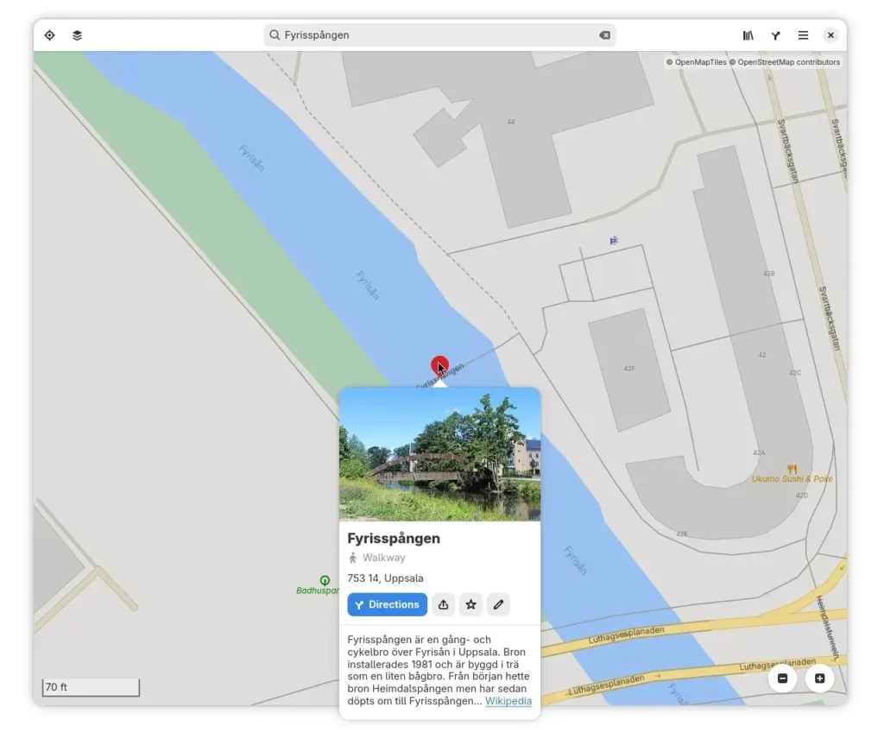Select the go-to-current-location icon
Screen dimensions: 884x739
point(49,35)
